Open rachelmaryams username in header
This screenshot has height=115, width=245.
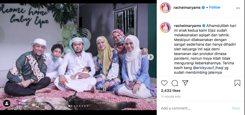[187, 8]
